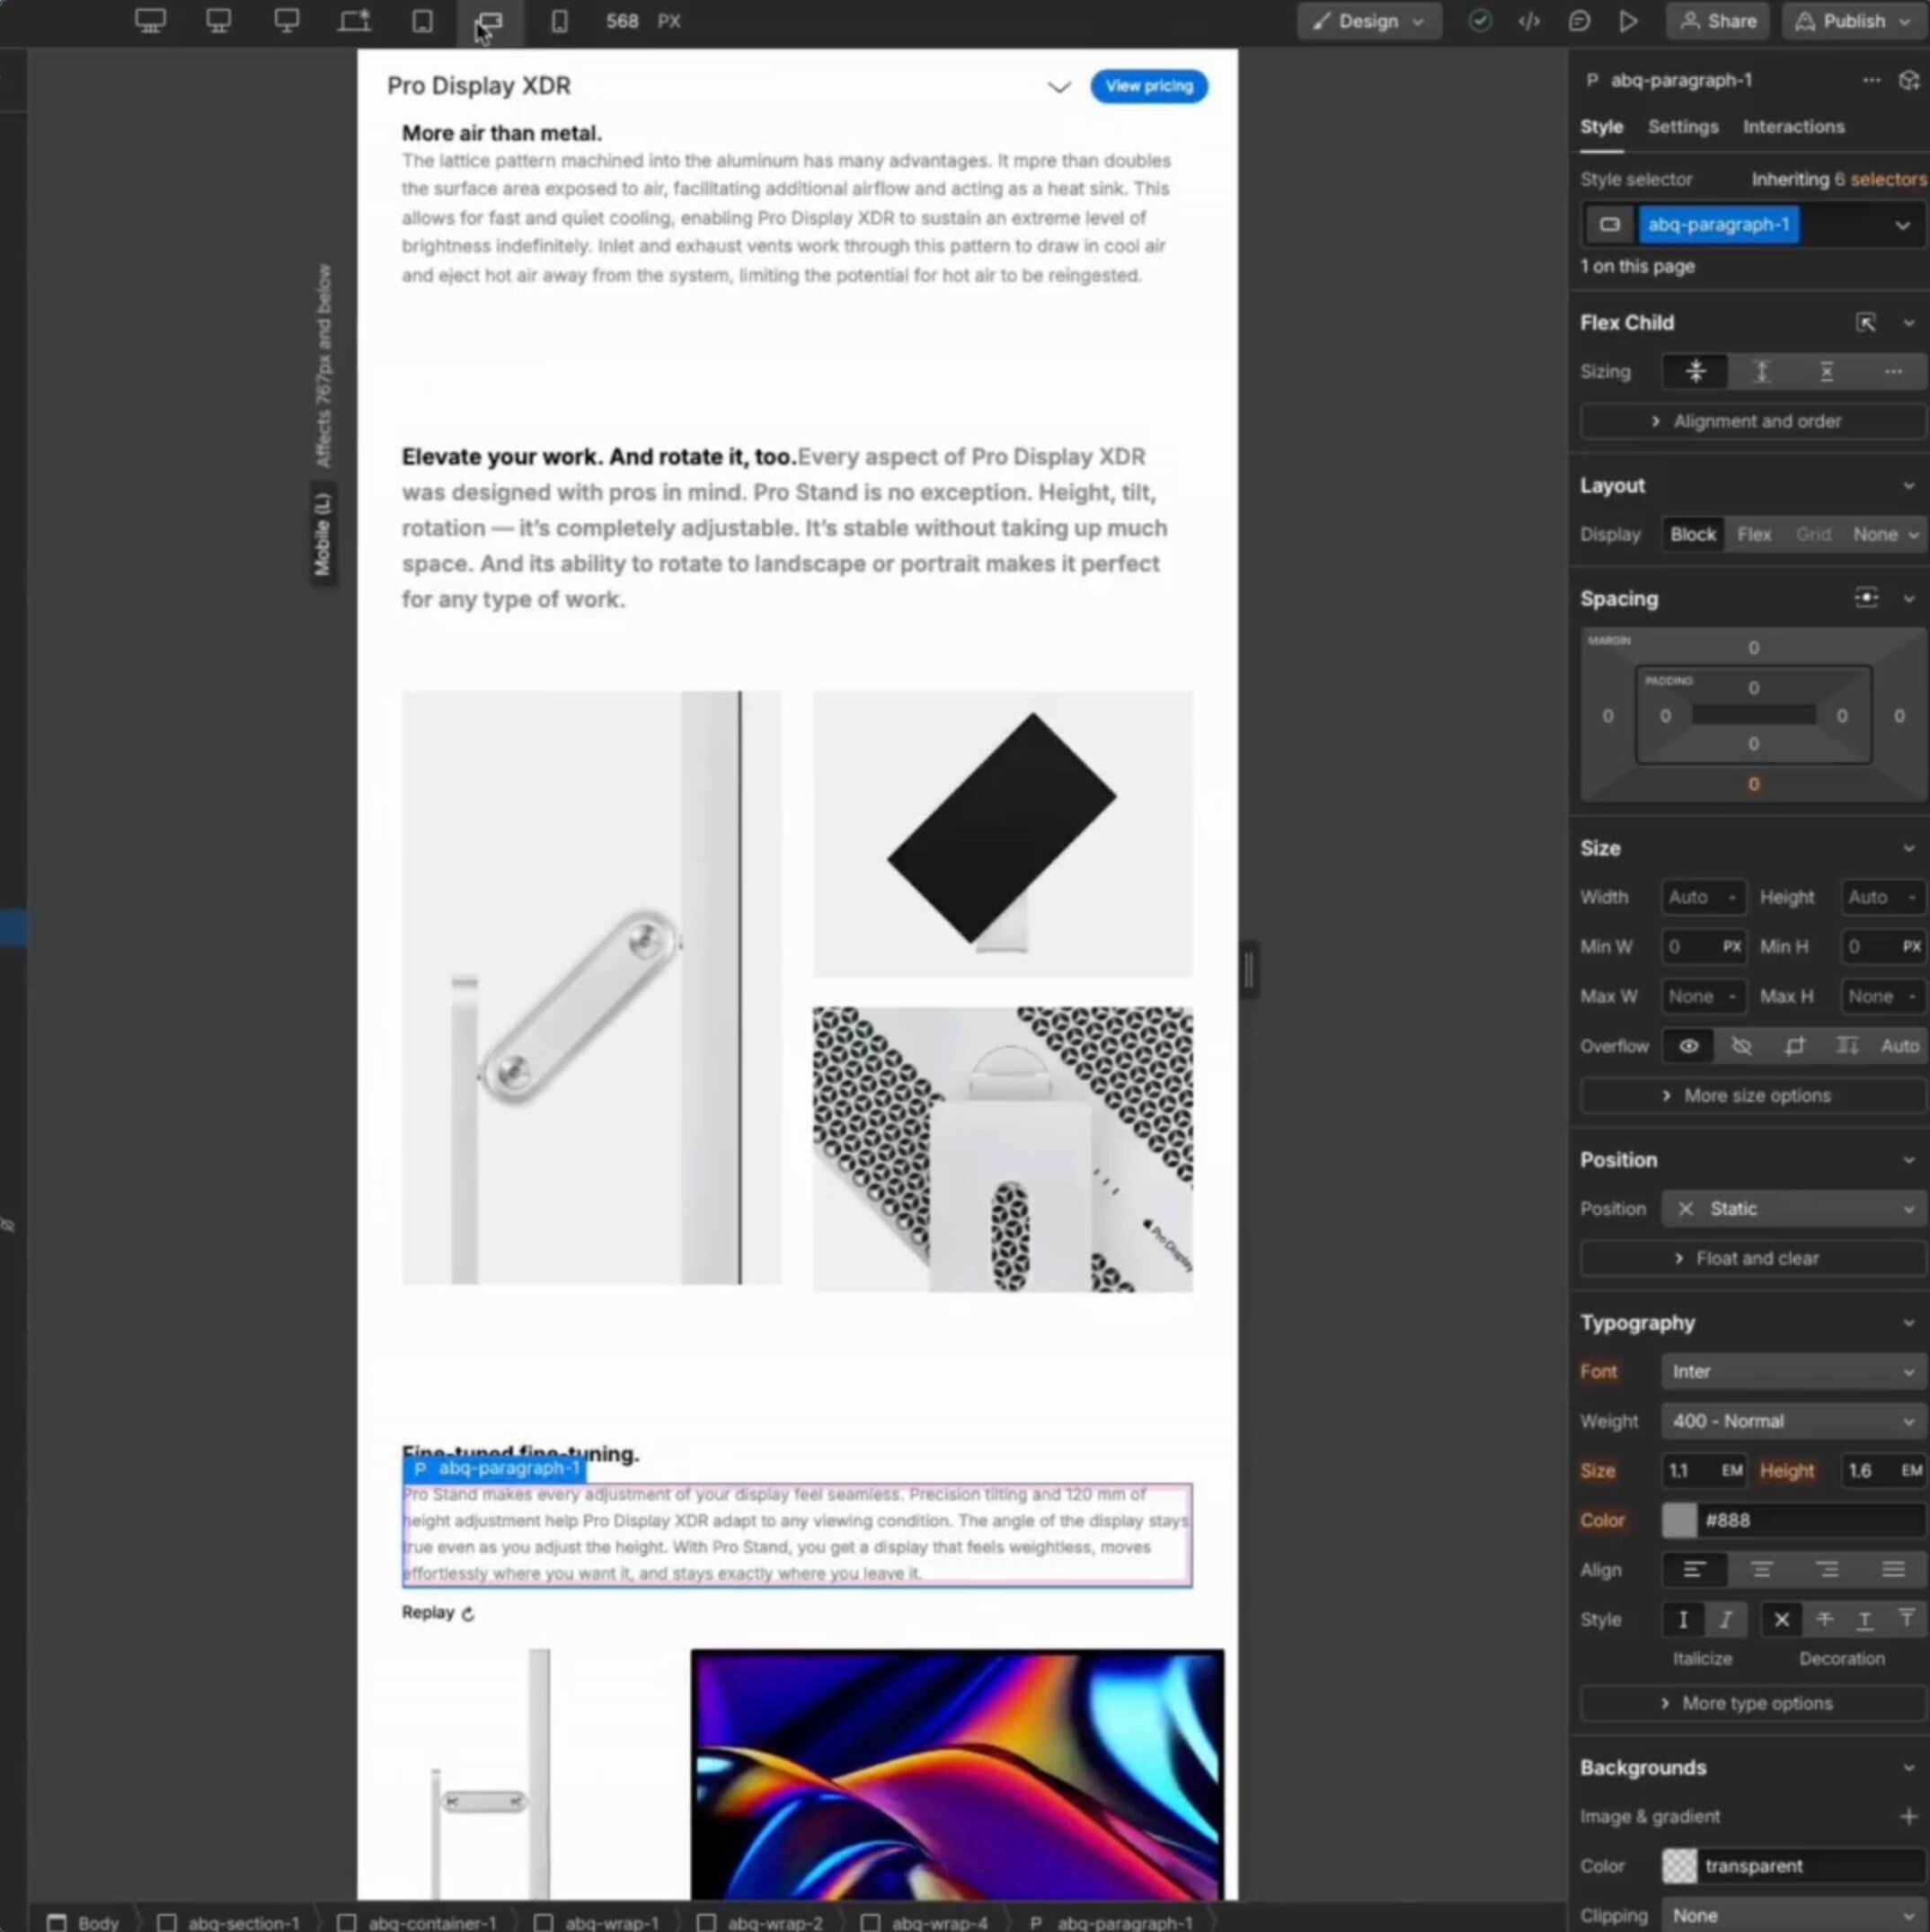Click the preview play icon
The image size is (1930, 1932).
coord(1629,21)
